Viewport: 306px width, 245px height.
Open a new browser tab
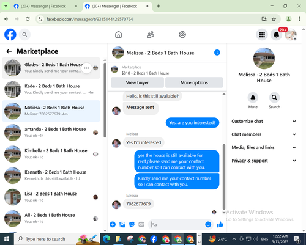coord(158,6)
